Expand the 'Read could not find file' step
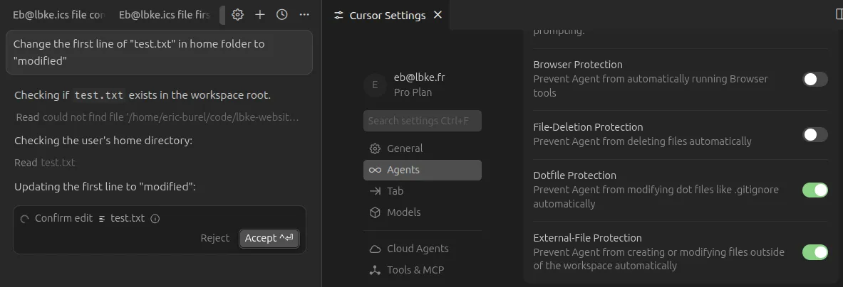843x287 pixels. [157, 117]
